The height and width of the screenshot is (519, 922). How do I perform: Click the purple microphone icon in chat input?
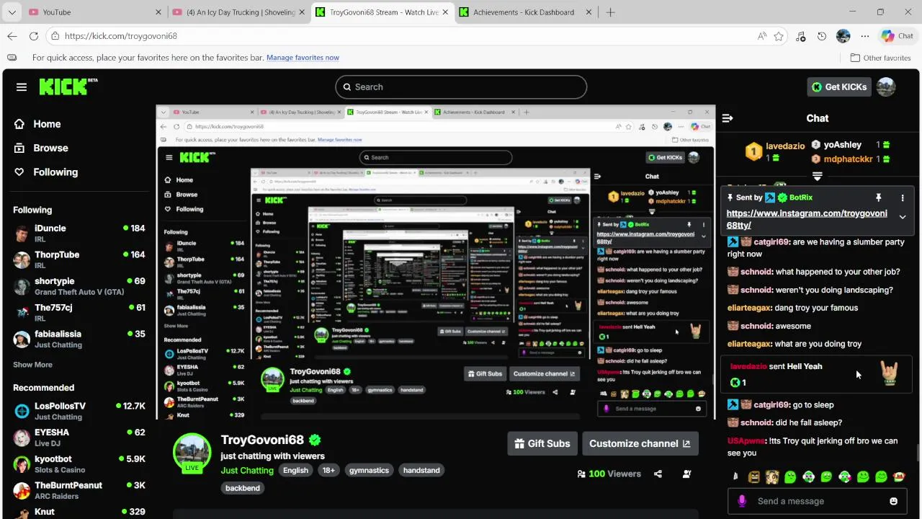(x=742, y=501)
